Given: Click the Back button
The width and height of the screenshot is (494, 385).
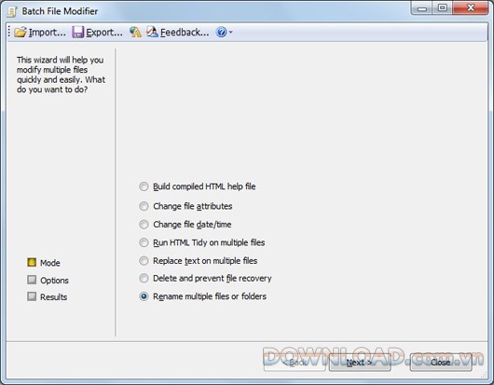Looking at the screenshot, I should point(295,363).
